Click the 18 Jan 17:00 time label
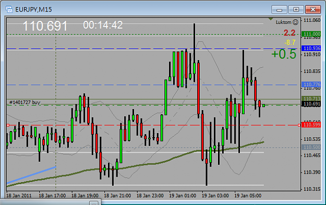The image size is (326, 205). (52, 196)
